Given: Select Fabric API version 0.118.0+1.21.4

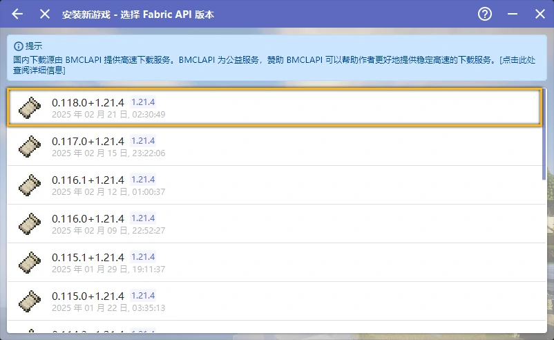Looking at the screenshot, I should point(274,107).
